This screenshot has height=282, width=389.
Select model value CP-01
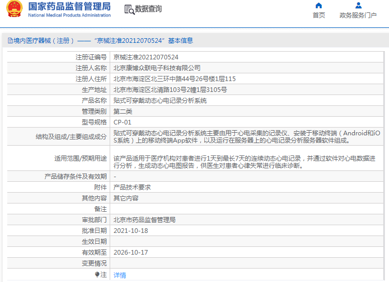(122, 122)
